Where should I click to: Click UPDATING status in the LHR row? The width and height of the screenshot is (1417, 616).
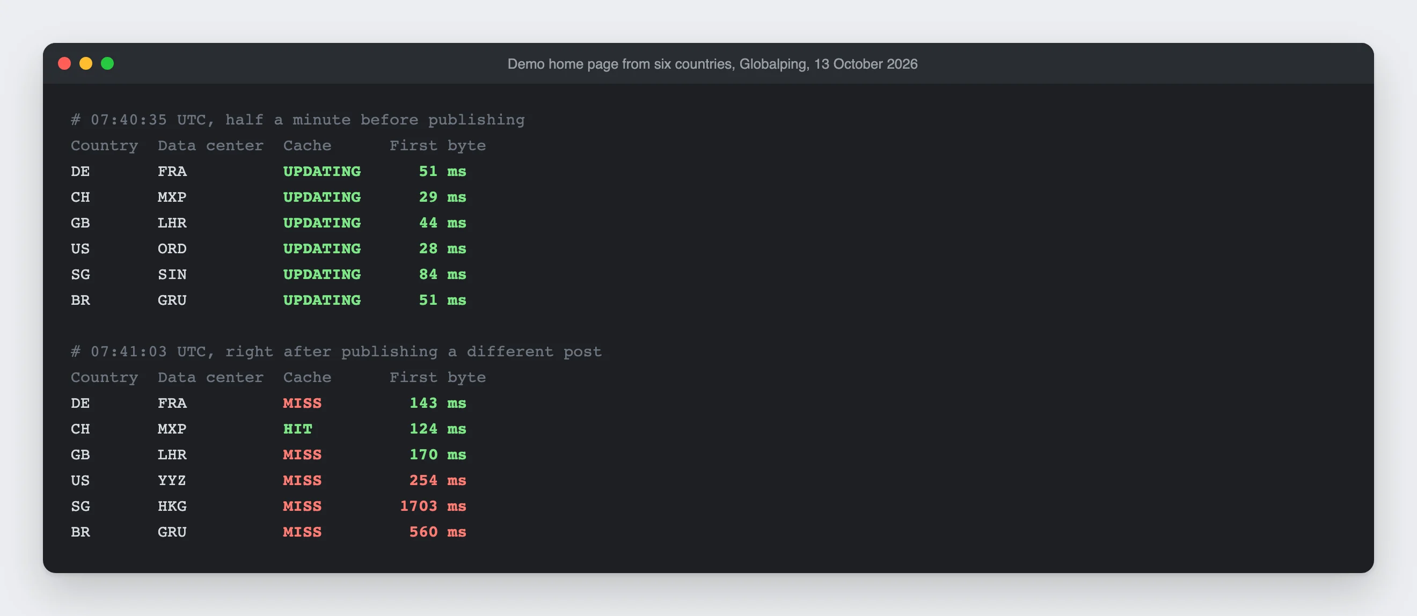pos(322,223)
